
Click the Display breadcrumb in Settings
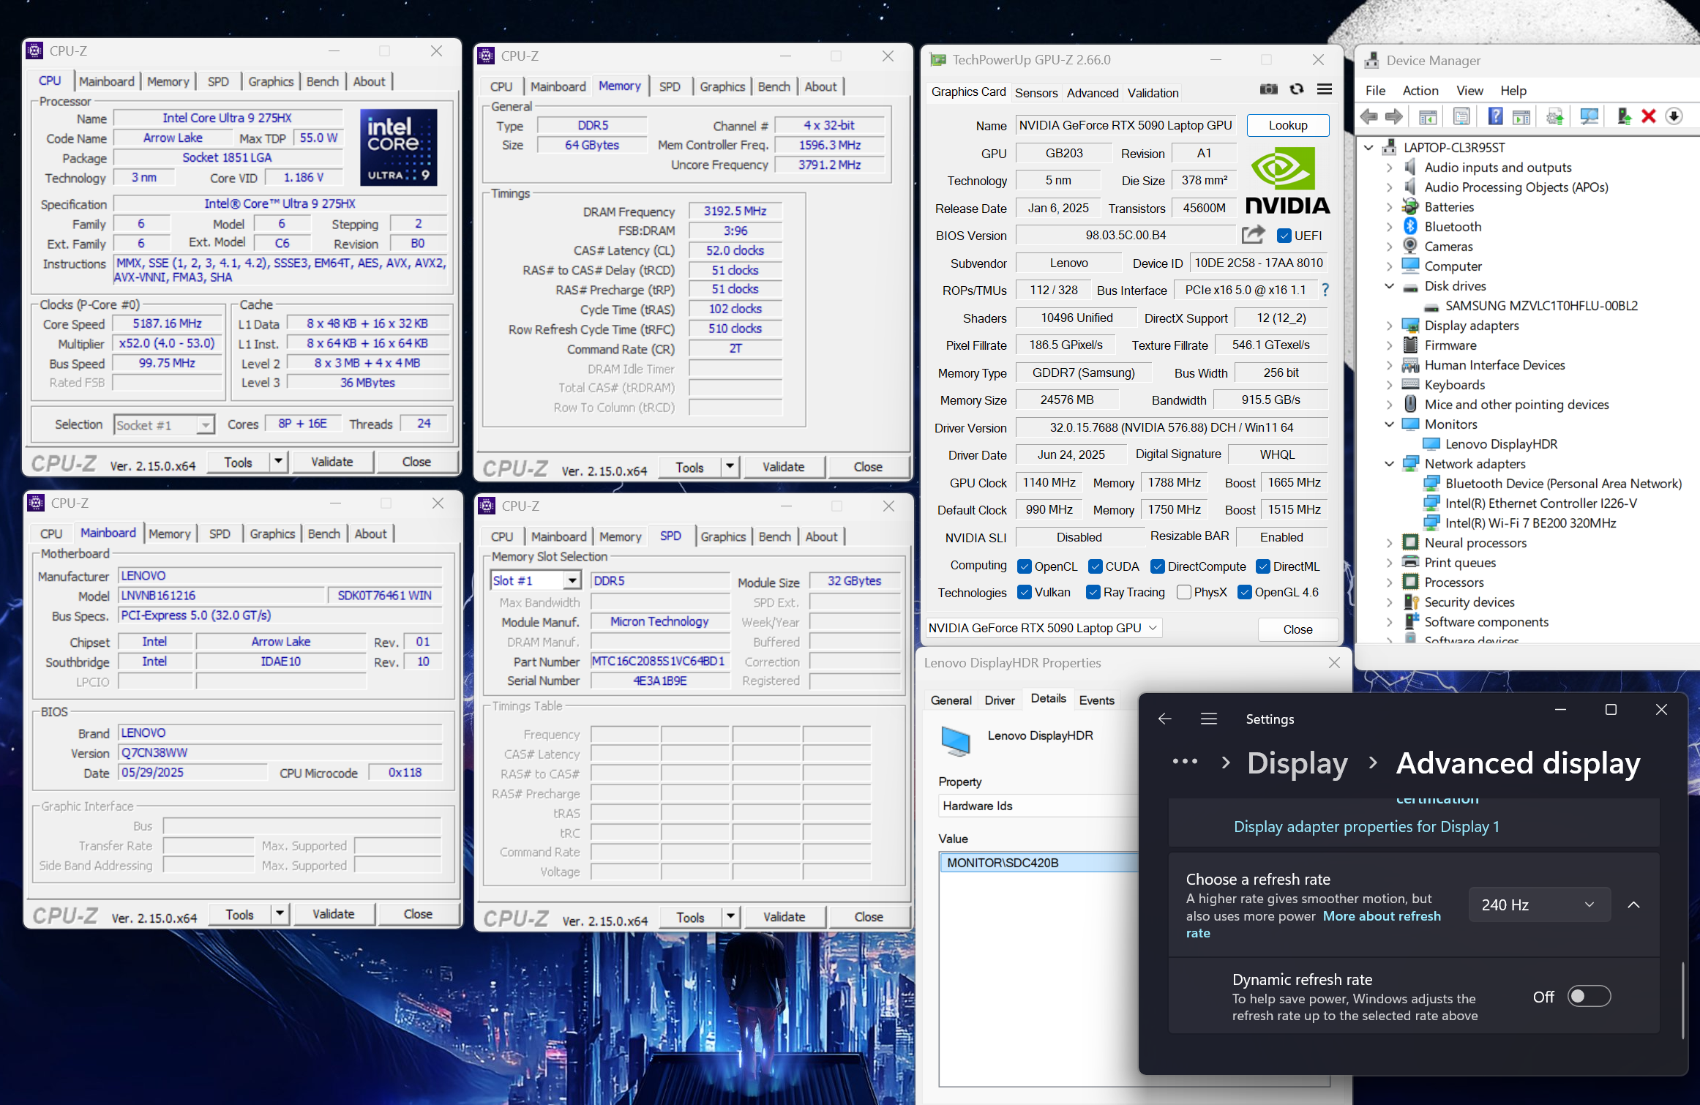point(1297,763)
